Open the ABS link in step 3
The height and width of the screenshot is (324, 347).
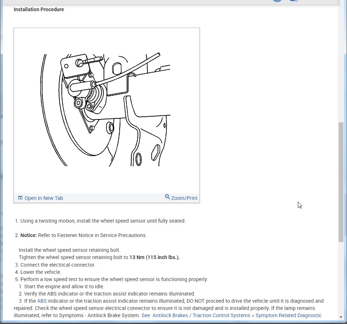tap(42, 301)
